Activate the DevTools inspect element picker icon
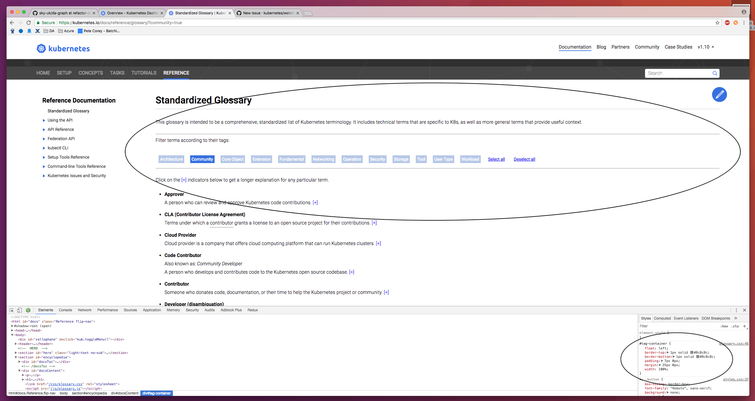755x401 pixels. (x=11, y=310)
